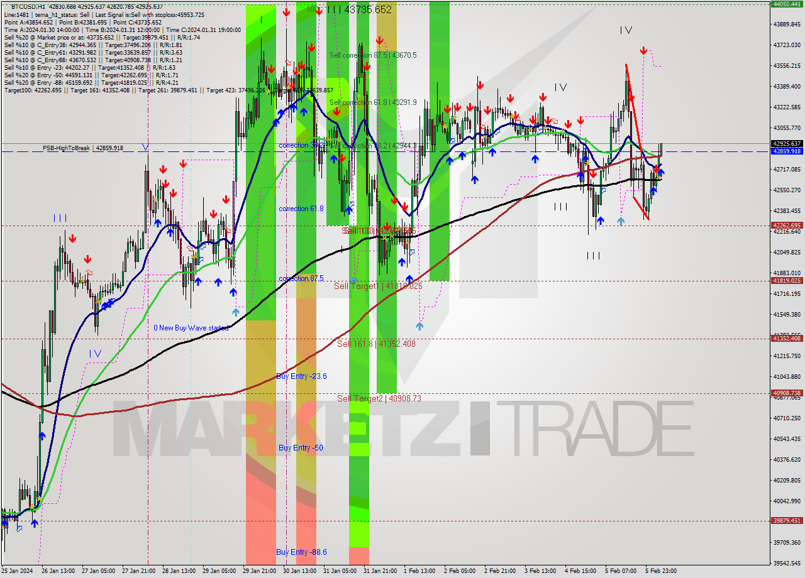Viewport: 805px width, 578px height.
Task: Select the '28 Jan 13:00' time axis label
Action: (179, 571)
